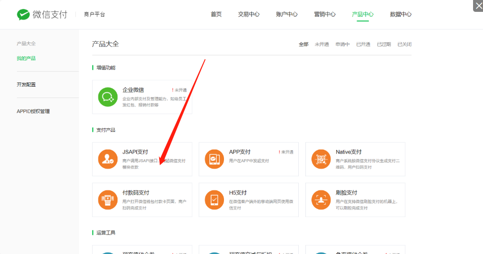The image size is (483, 254).
Task: Click the 增值功能 section heading
Action: tap(106, 67)
